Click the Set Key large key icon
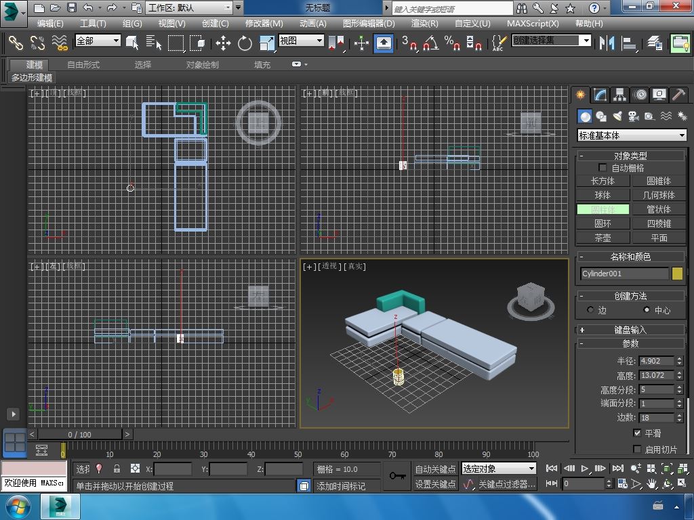The height and width of the screenshot is (520, 694). 397,476
